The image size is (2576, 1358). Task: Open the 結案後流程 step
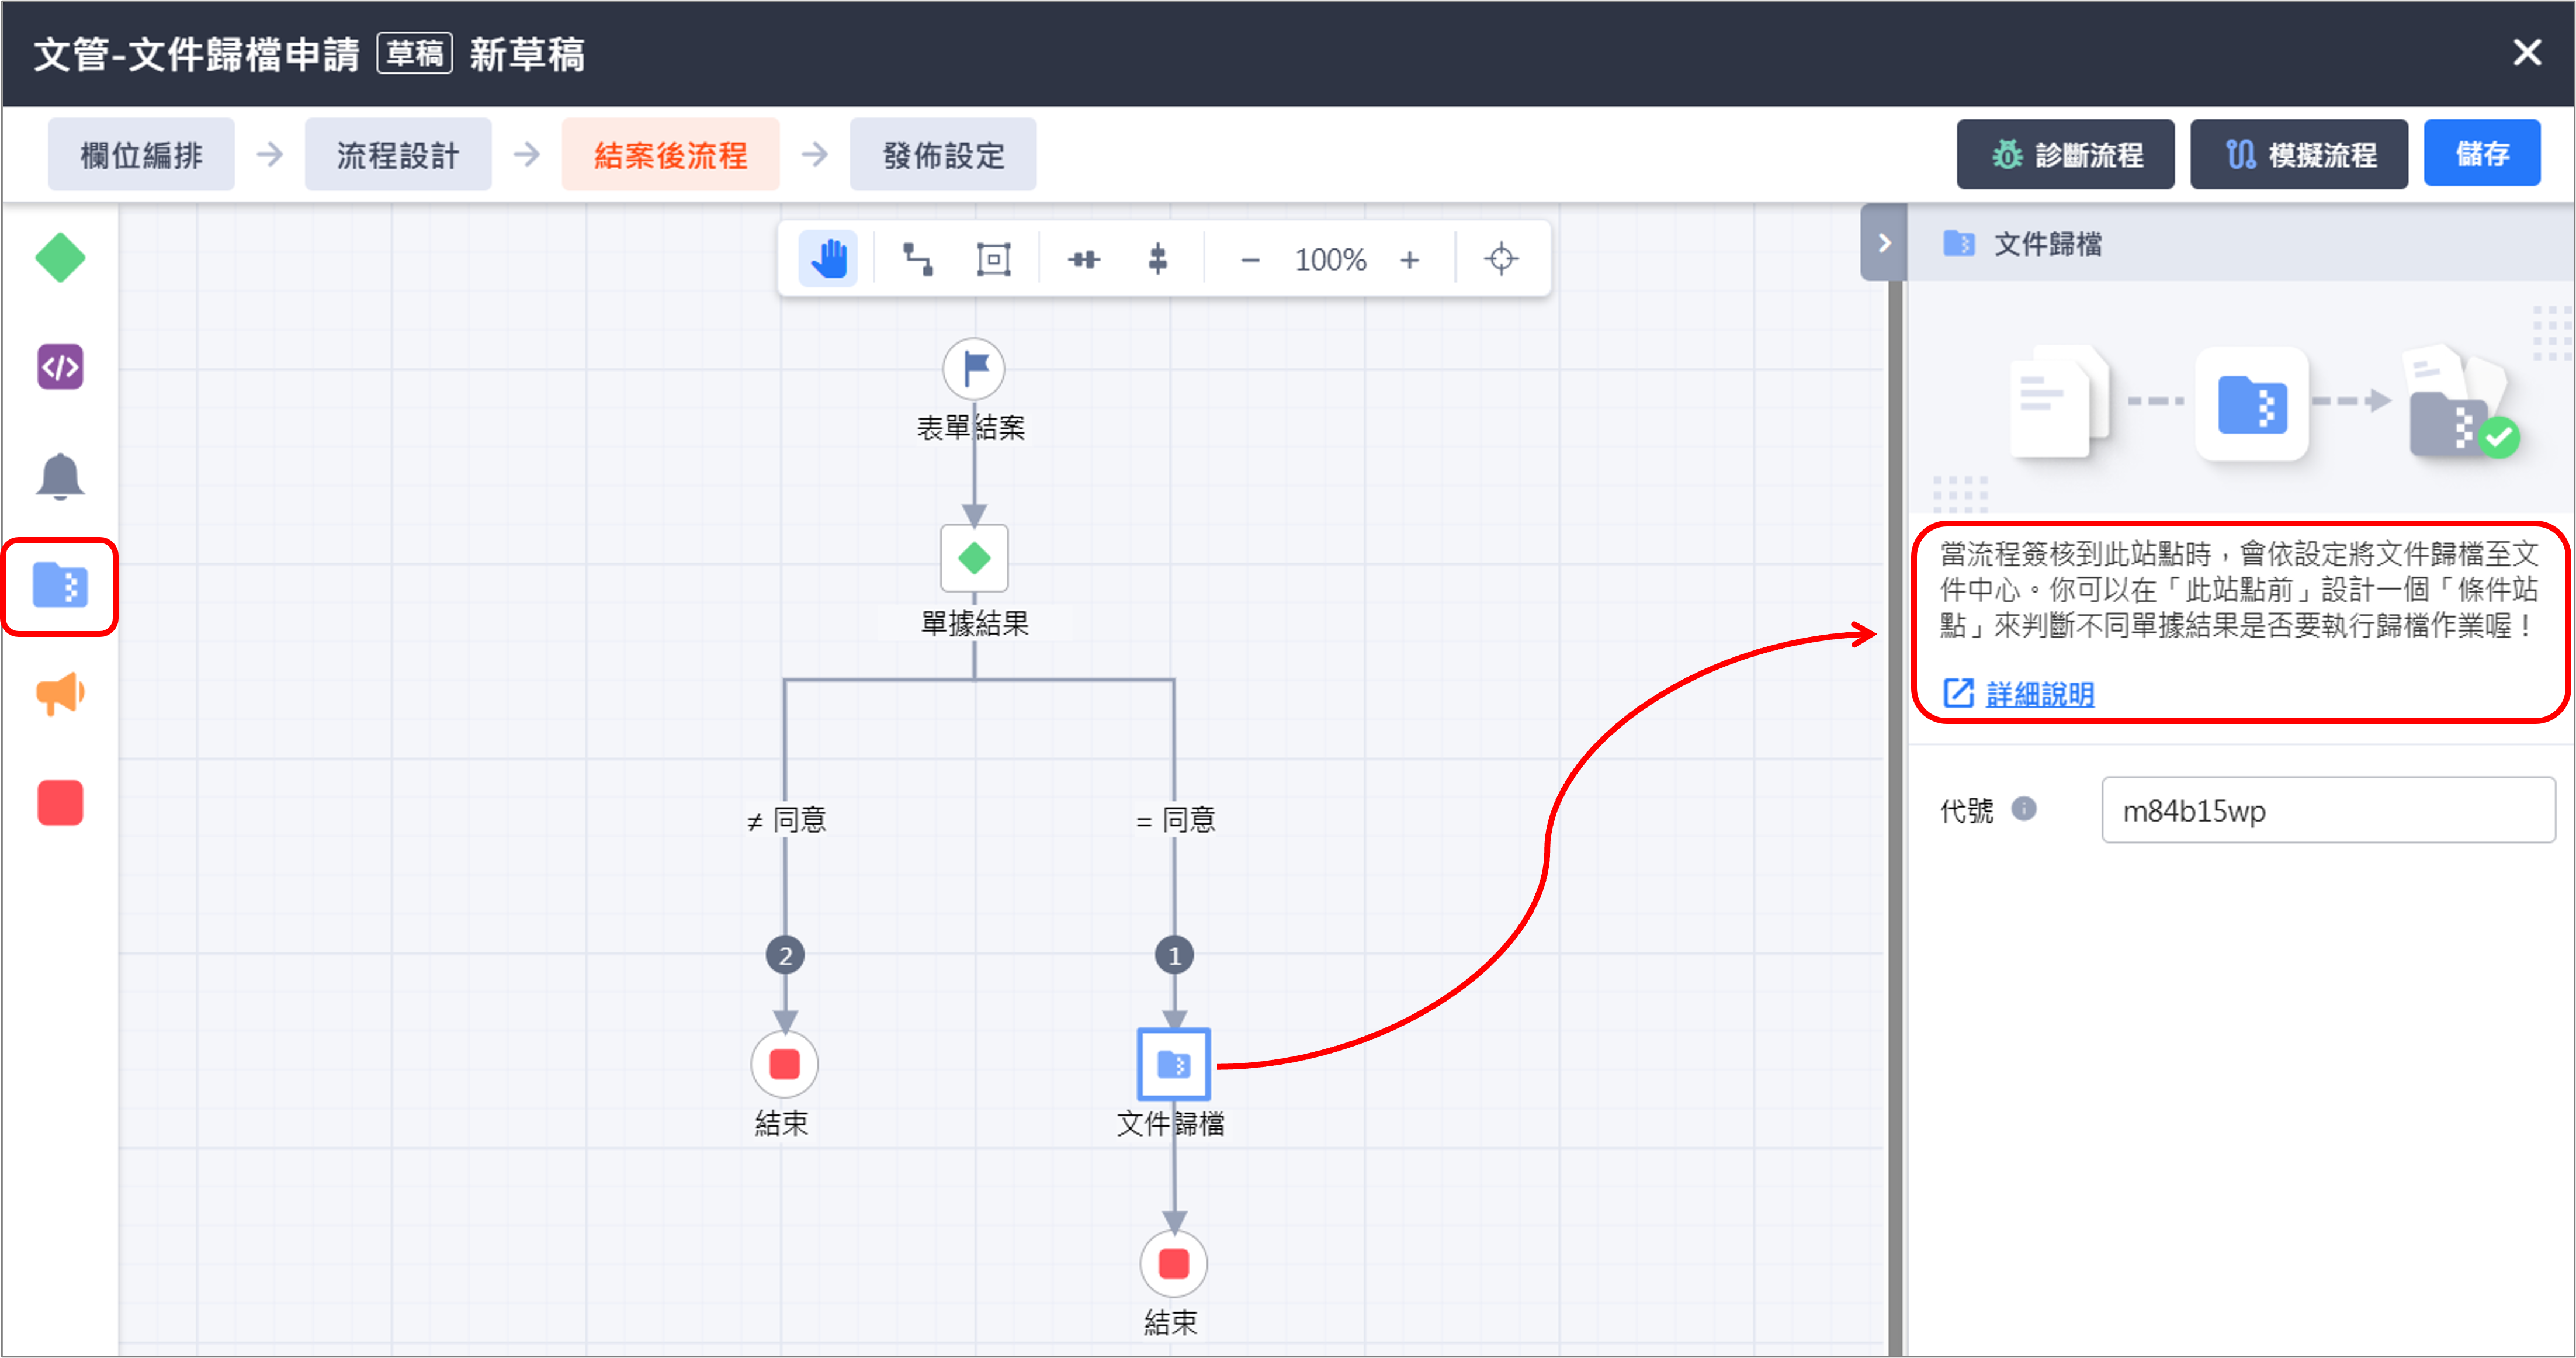pyautogui.click(x=670, y=155)
